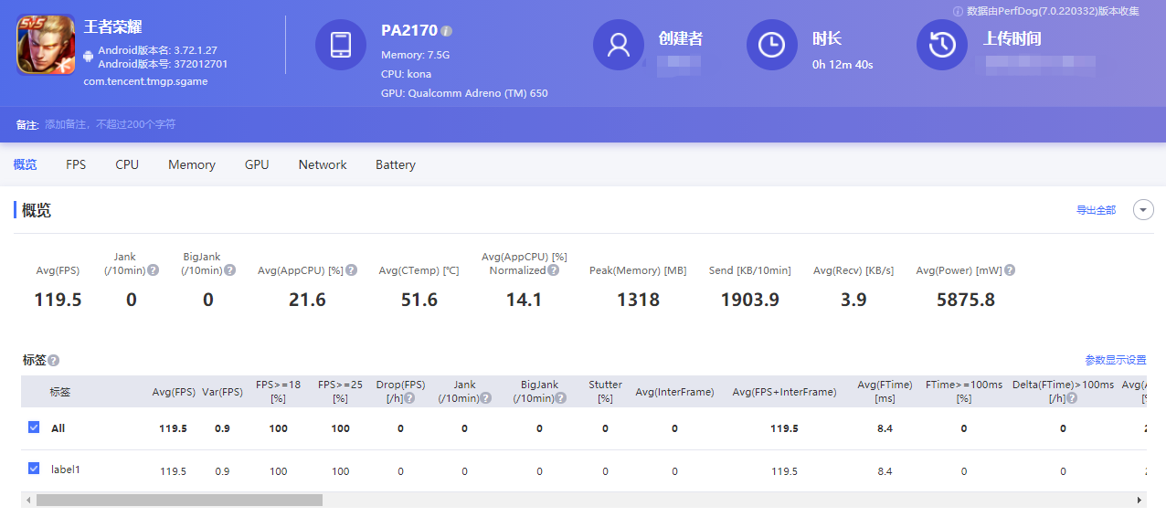Click the Avg(CTemp) value 51.6
This screenshot has height=517, width=1166.
click(419, 300)
